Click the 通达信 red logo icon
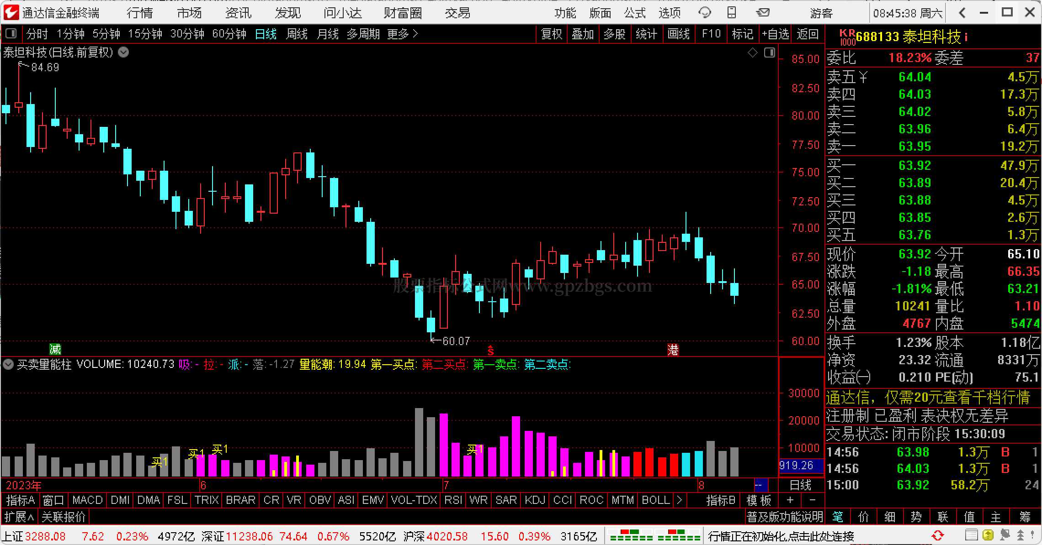 pos(11,12)
